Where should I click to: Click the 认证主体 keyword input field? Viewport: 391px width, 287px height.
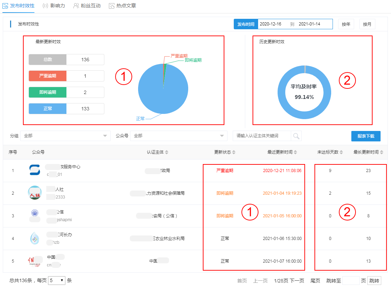262,136
